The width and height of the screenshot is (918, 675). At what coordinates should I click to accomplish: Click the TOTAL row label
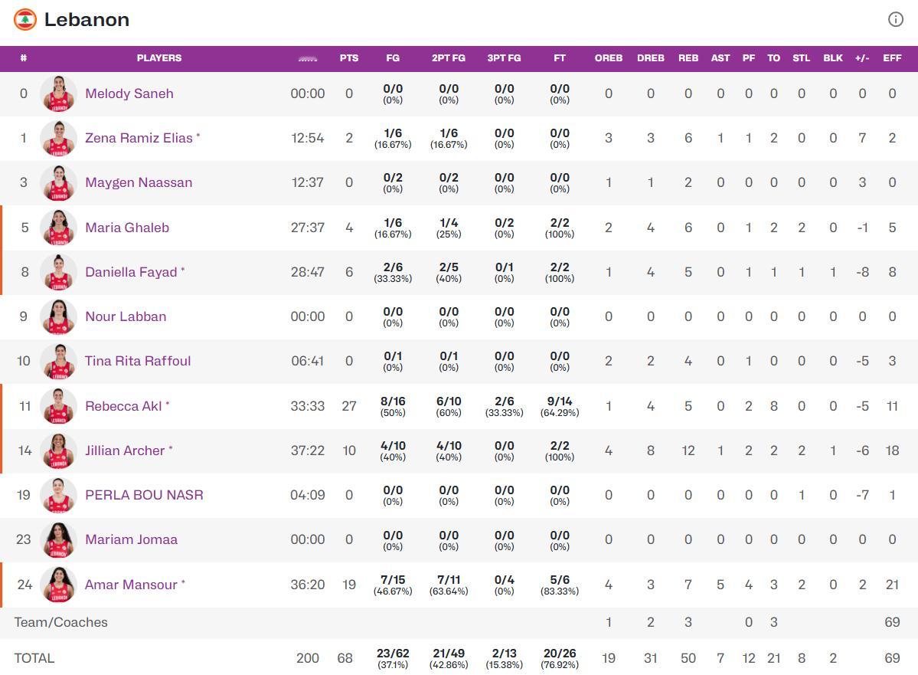point(34,659)
